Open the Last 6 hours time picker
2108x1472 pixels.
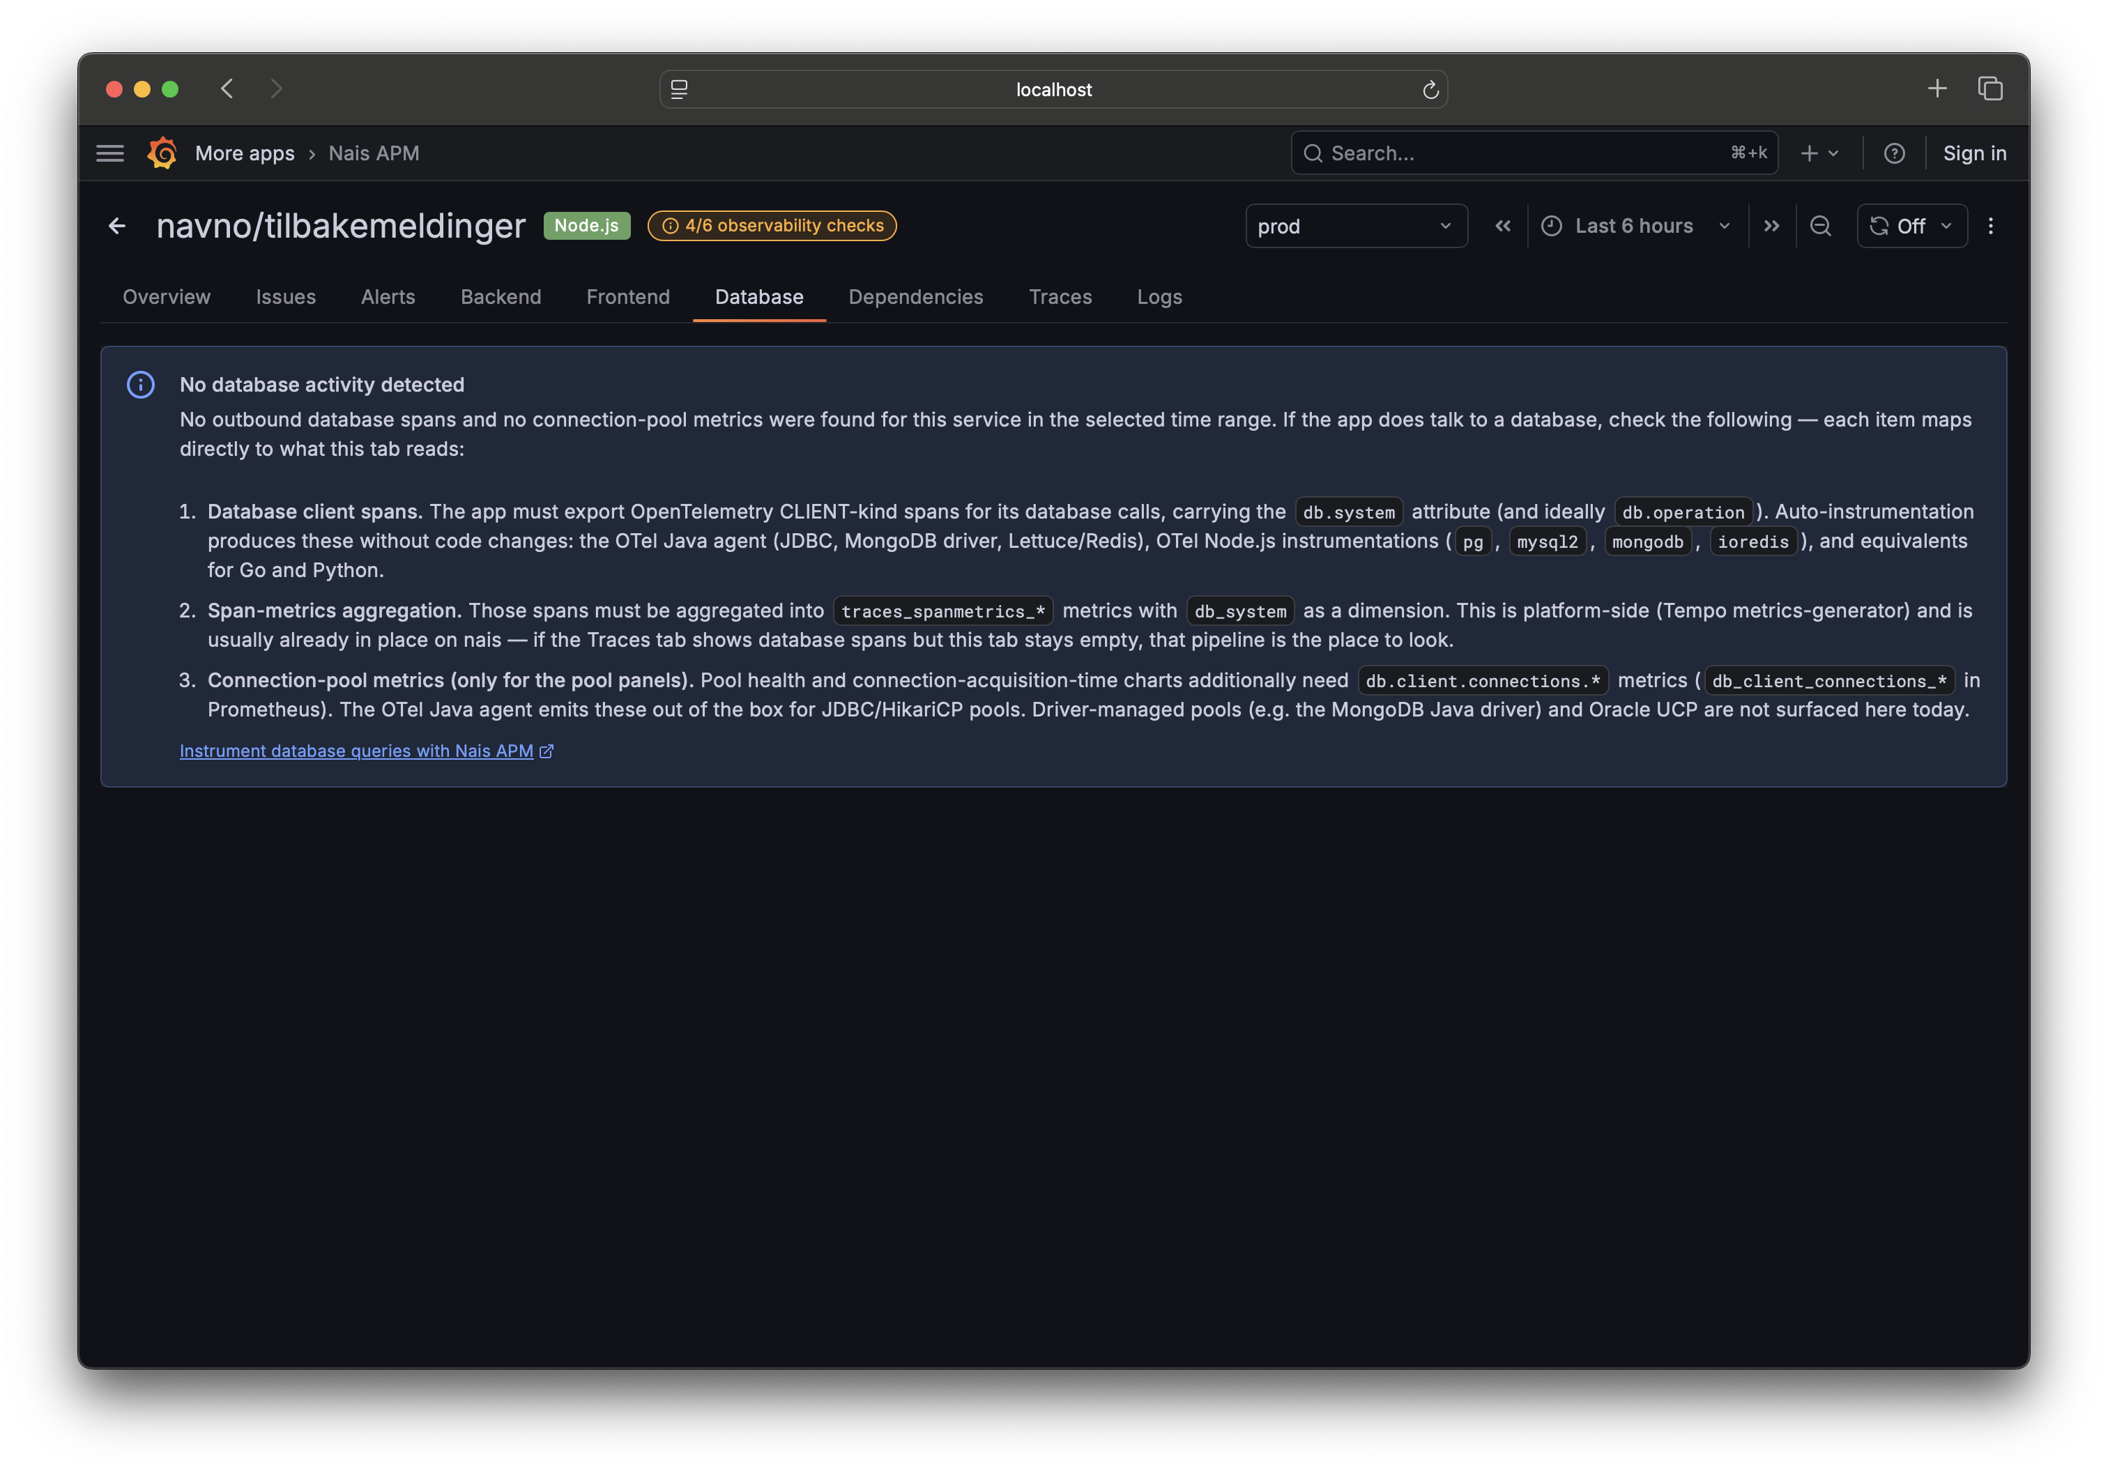point(1636,226)
